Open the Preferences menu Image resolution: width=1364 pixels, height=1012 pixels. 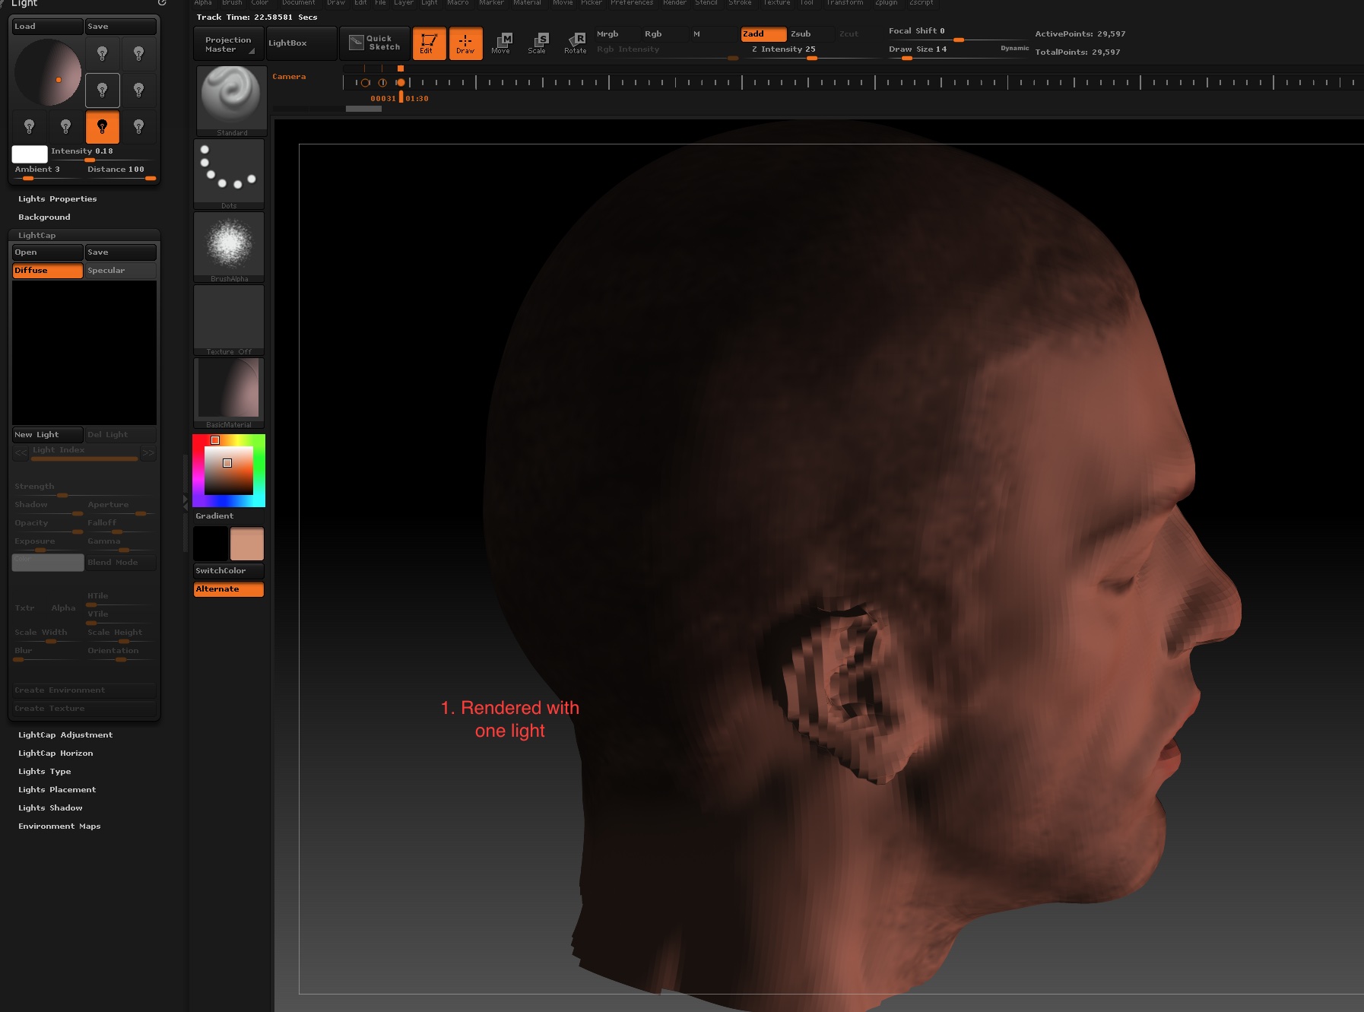pos(632,3)
